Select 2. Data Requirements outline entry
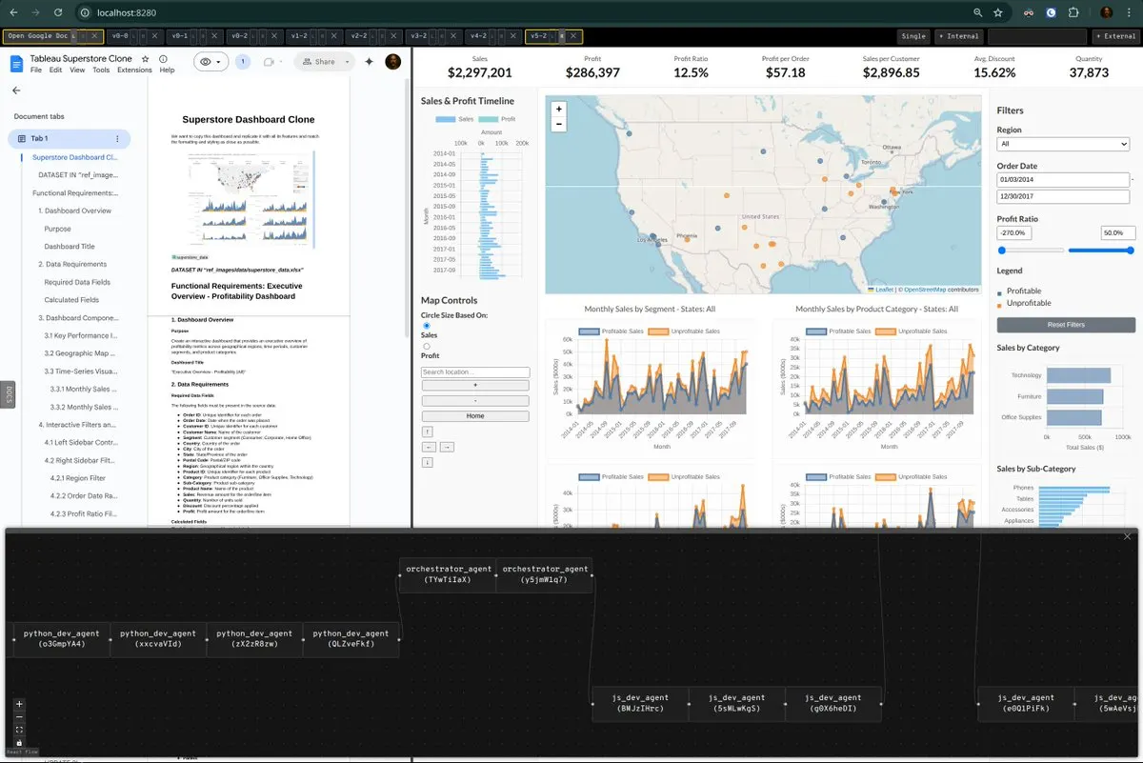The image size is (1143, 763). click(72, 264)
